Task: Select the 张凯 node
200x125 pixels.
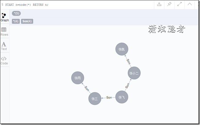Action: tap(122, 49)
